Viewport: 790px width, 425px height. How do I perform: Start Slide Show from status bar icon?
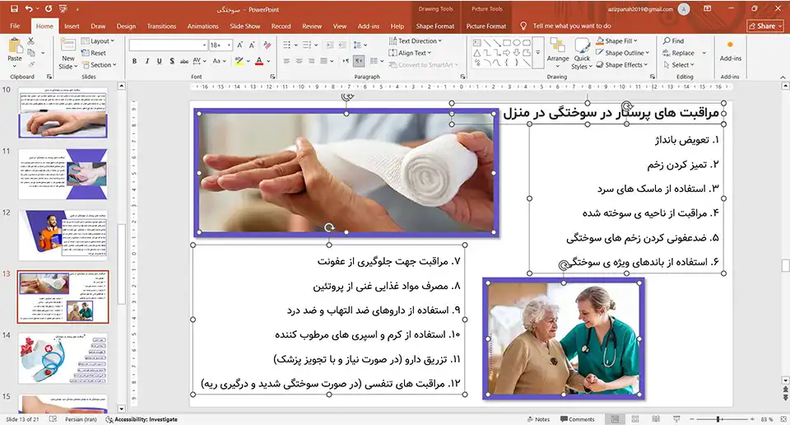coord(676,419)
